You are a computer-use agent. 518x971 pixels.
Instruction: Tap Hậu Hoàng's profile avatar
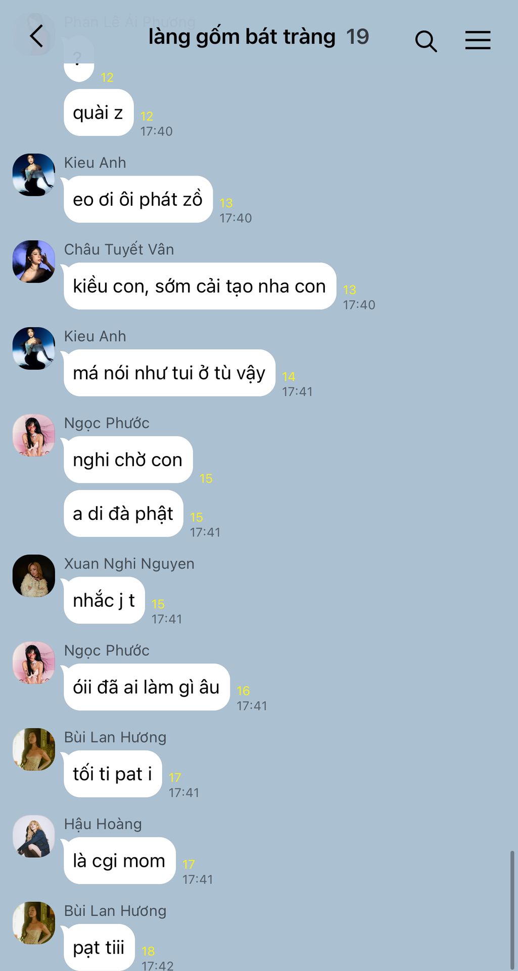(33, 836)
